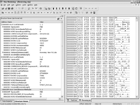Click the Divide (/) operation icon
The width and height of the screenshot is (140, 105).
pyautogui.click(x=51, y=13)
